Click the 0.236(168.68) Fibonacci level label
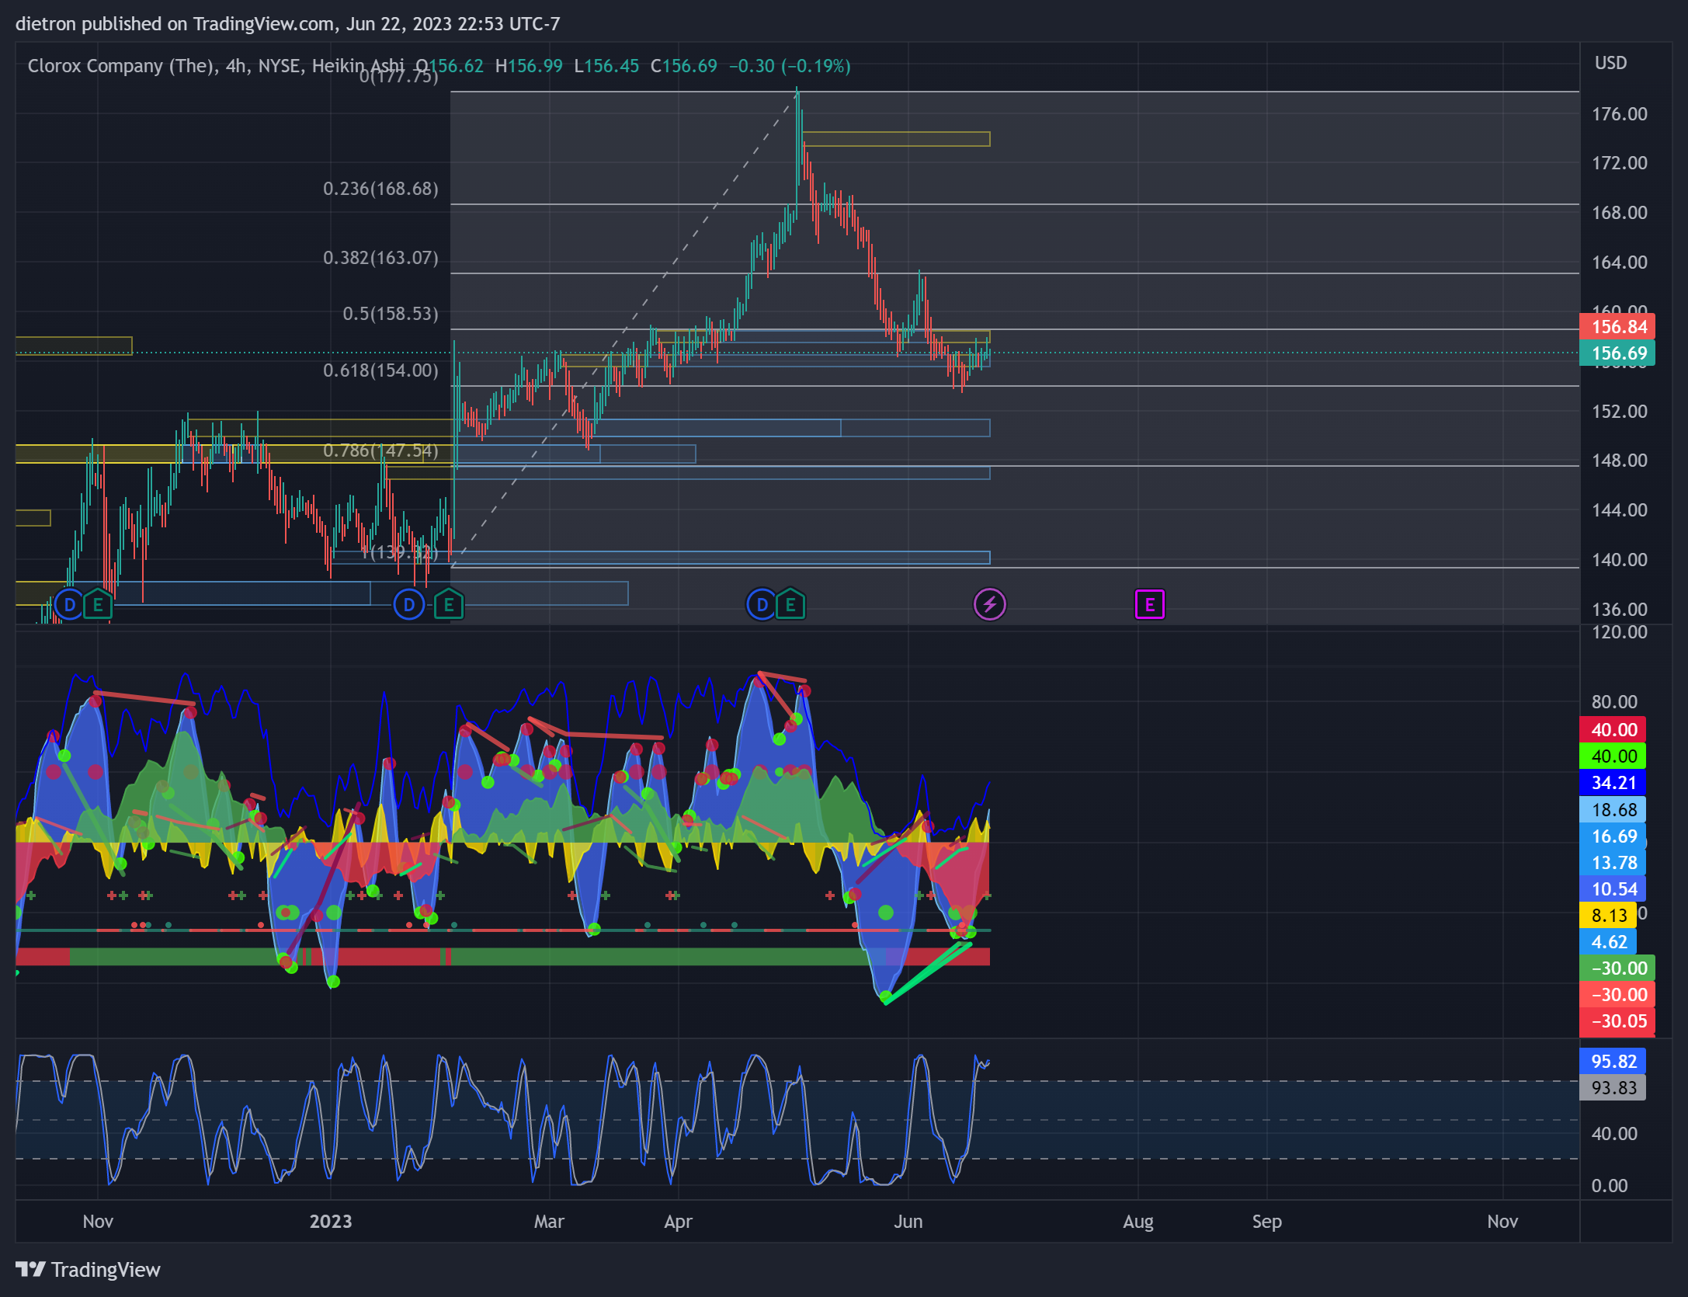 [x=380, y=189]
